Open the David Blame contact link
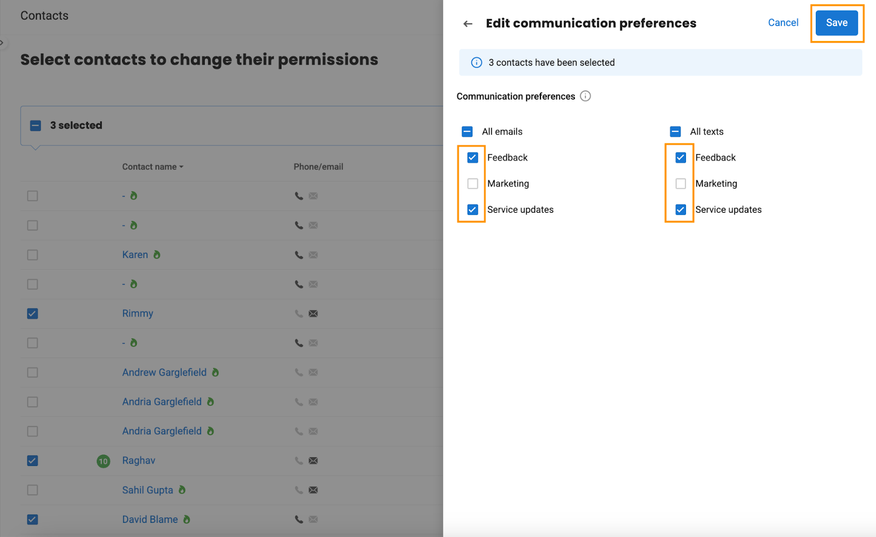The image size is (876, 537). click(150, 520)
